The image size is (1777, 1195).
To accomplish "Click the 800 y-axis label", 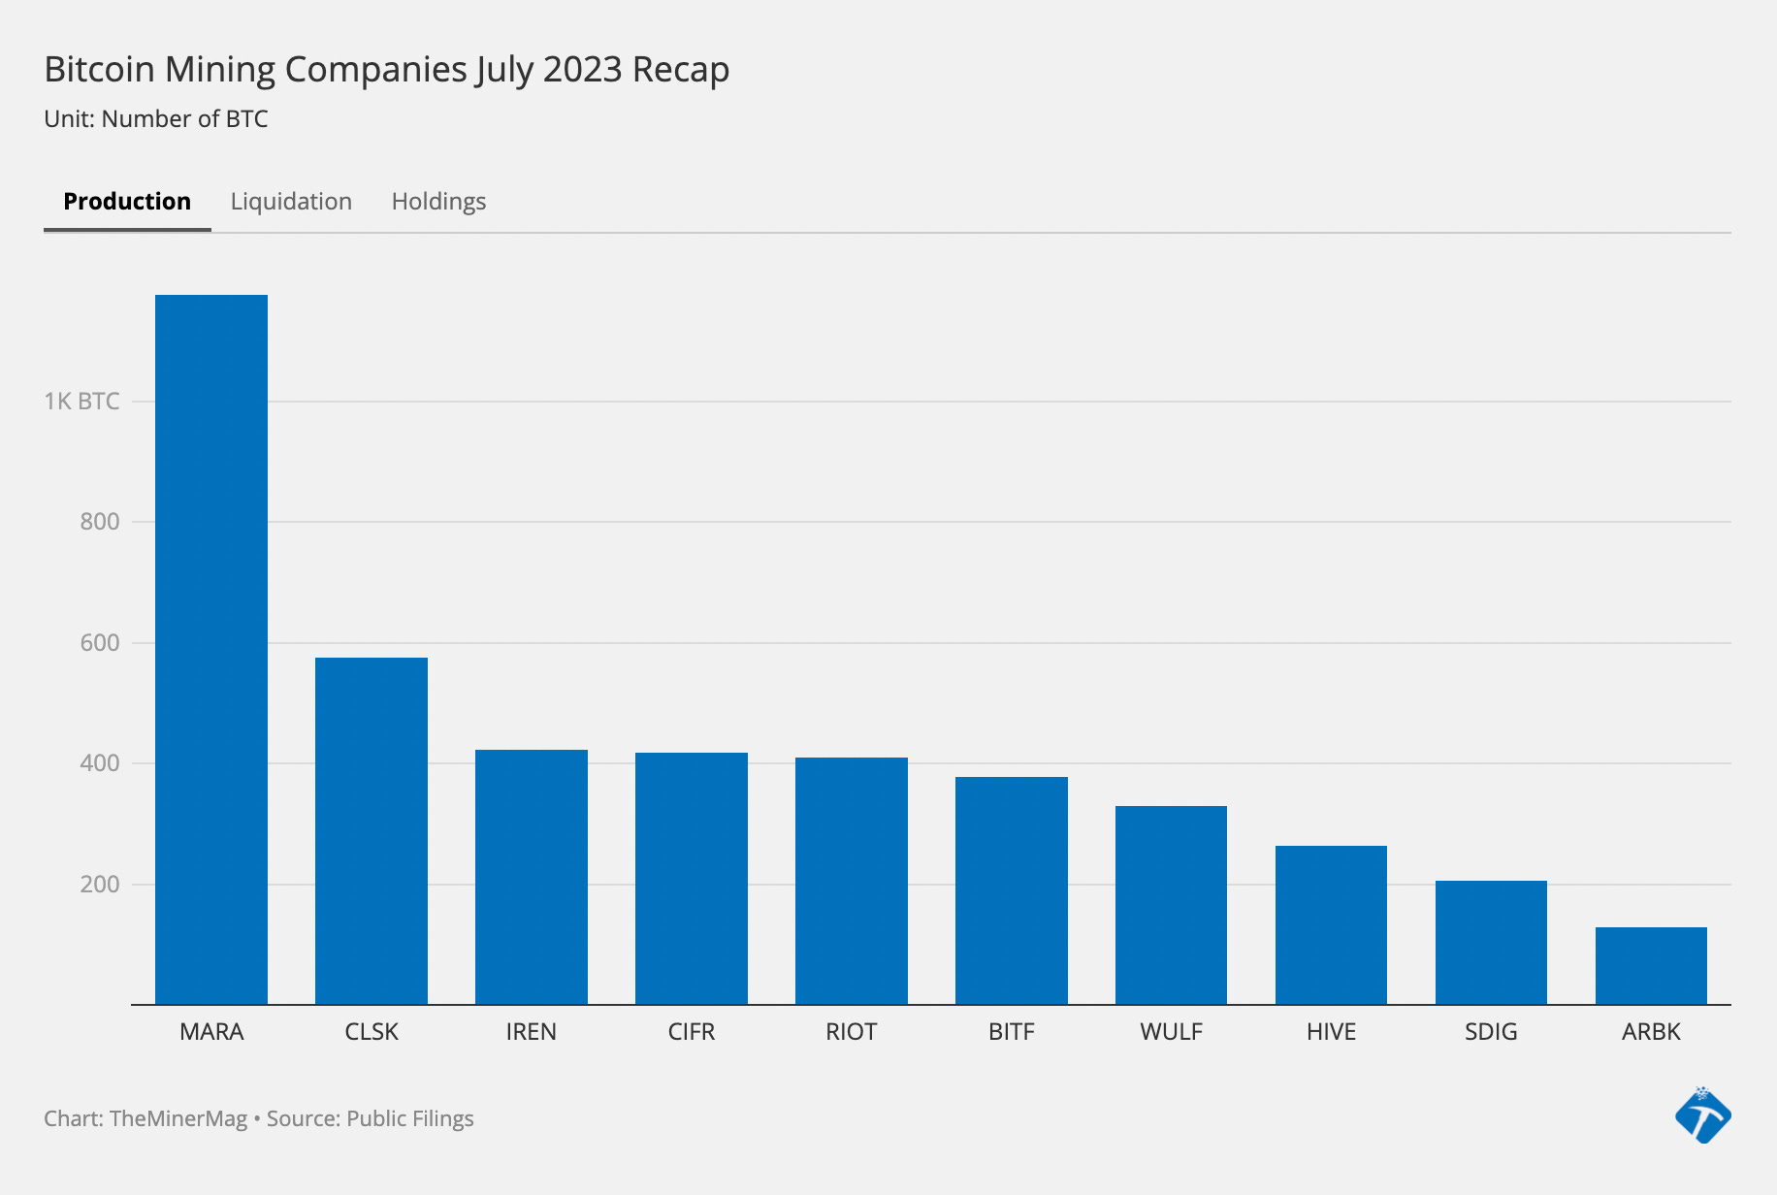I will tap(100, 521).
